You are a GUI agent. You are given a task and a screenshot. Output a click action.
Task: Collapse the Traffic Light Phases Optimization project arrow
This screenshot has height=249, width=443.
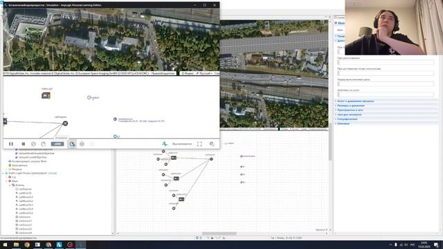[3, 173]
